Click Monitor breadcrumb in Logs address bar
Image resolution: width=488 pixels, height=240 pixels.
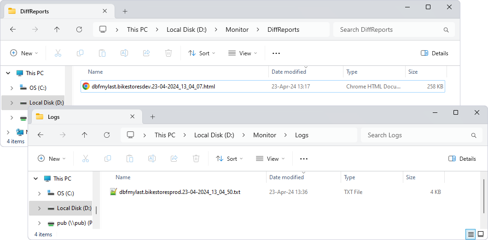pos(265,135)
